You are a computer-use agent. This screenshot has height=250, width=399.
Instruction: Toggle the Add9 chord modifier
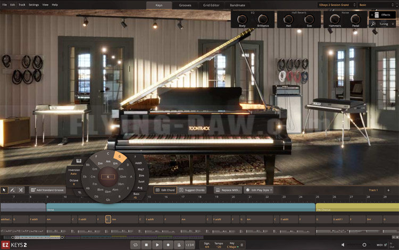(x=138, y=163)
